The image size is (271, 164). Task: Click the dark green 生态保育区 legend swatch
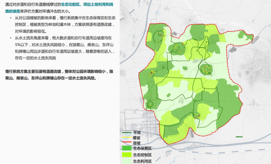(127, 148)
